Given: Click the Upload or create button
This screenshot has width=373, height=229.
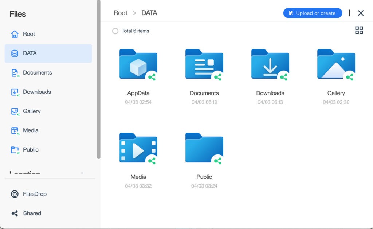Looking at the screenshot, I should (x=313, y=13).
